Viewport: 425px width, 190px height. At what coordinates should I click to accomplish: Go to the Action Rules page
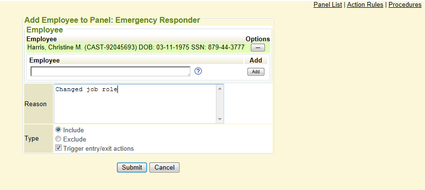pyautogui.click(x=365, y=4)
